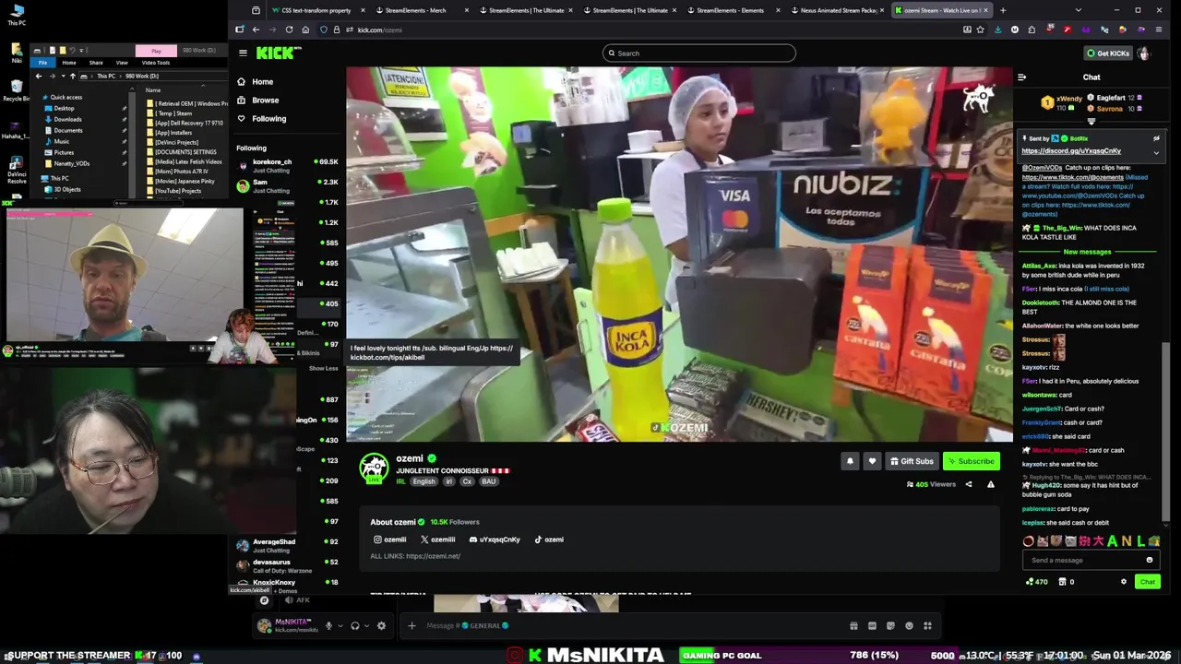Click the ozemi notification bell button

[x=850, y=461]
